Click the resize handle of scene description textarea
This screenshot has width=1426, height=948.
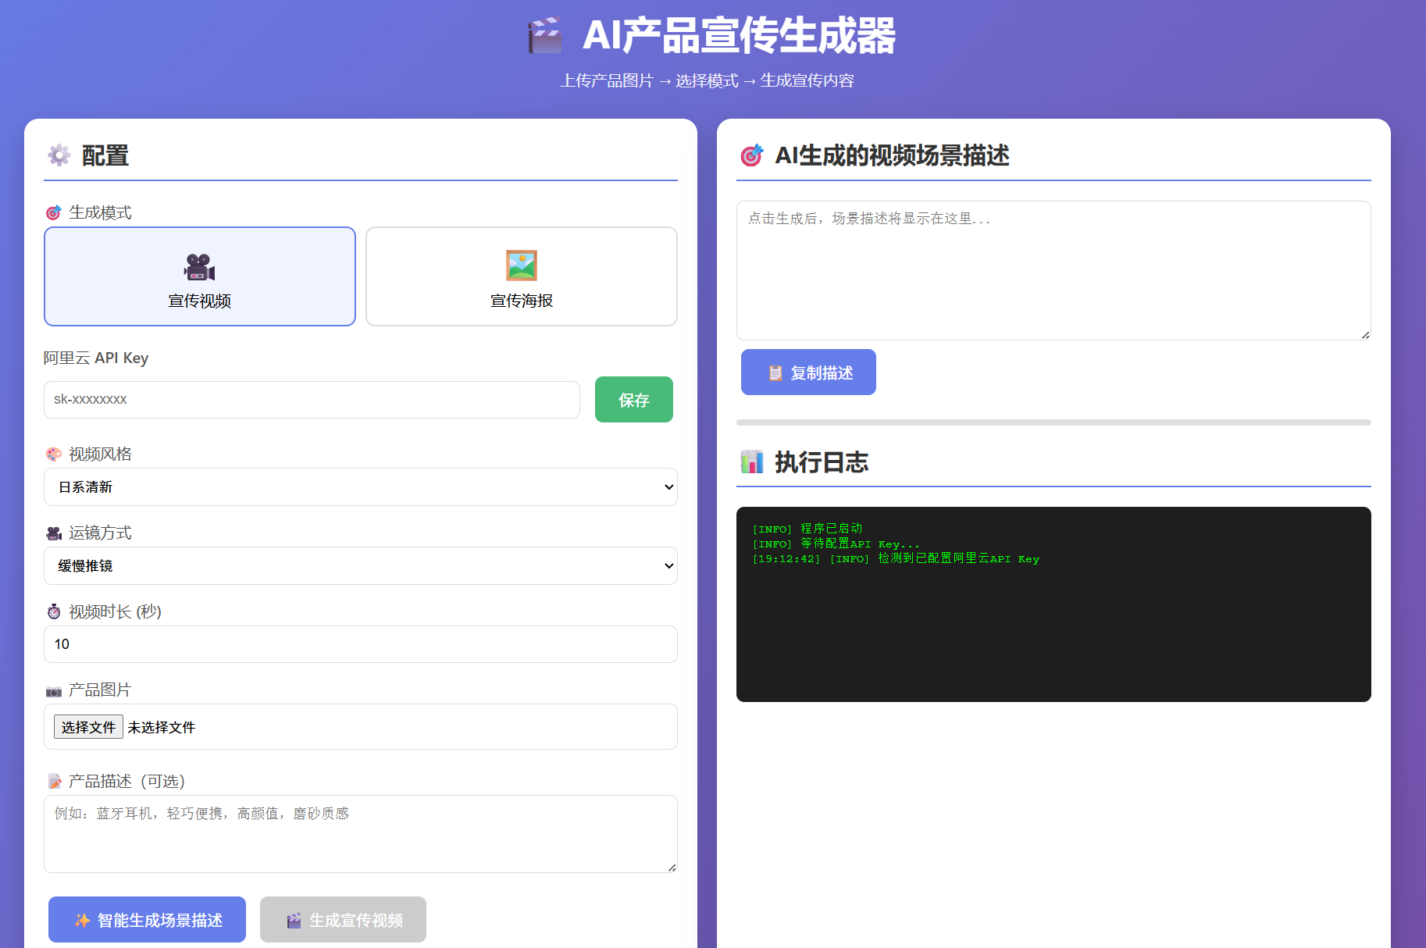[x=1365, y=334]
